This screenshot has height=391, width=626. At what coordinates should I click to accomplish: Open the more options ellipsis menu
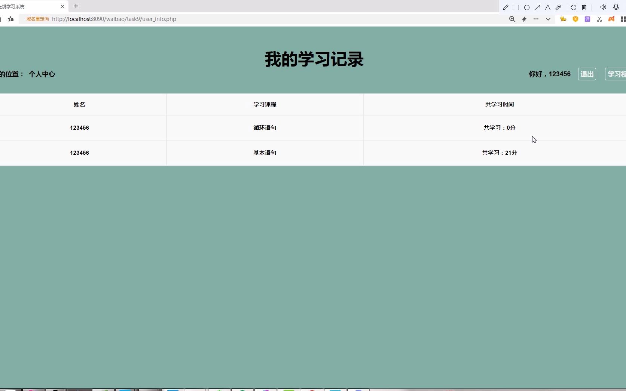coord(536,19)
